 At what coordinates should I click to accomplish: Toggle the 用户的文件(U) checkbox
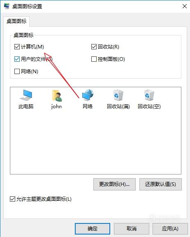point(17,59)
